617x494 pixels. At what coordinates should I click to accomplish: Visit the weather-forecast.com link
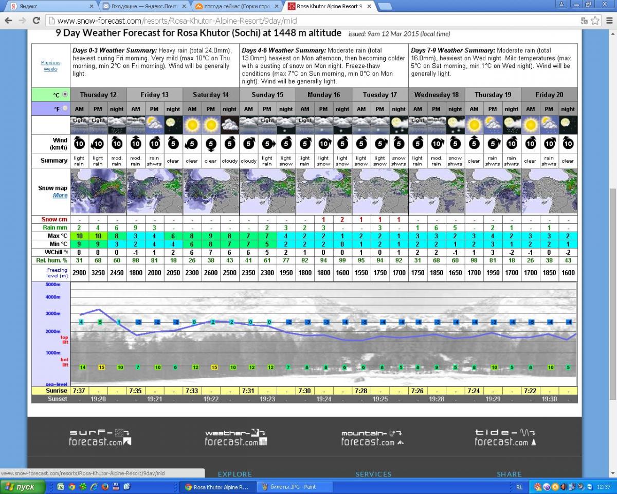pos(236,437)
